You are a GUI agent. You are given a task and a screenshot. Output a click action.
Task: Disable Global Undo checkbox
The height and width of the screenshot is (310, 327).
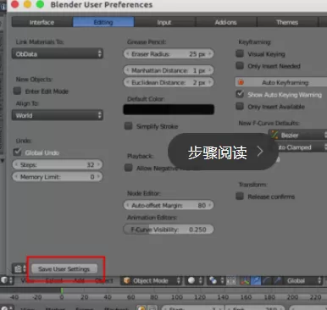(x=17, y=152)
